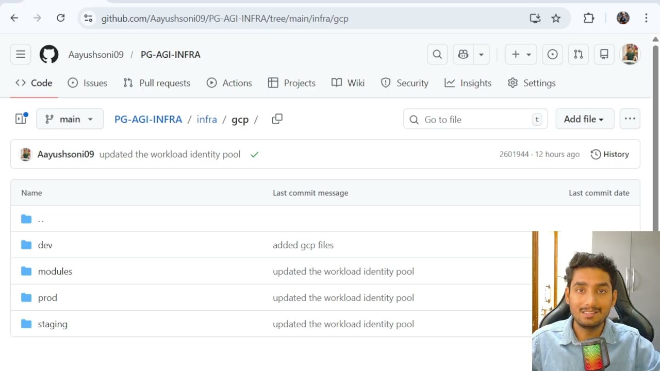Open the dev folder
The width and height of the screenshot is (660, 371).
45,245
